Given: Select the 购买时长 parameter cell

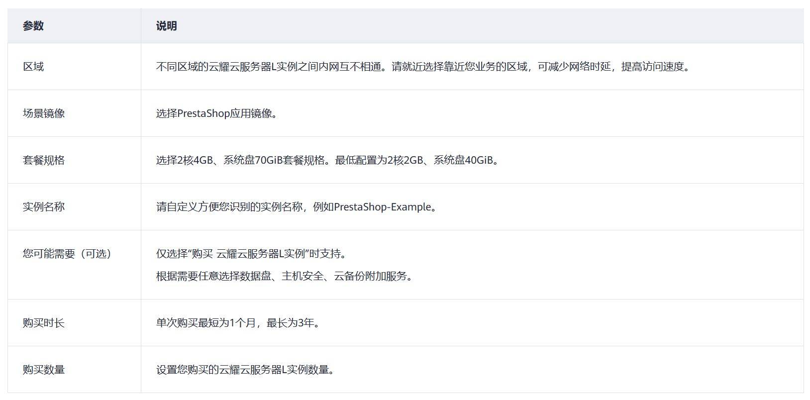Looking at the screenshot, I should point(74,323).
